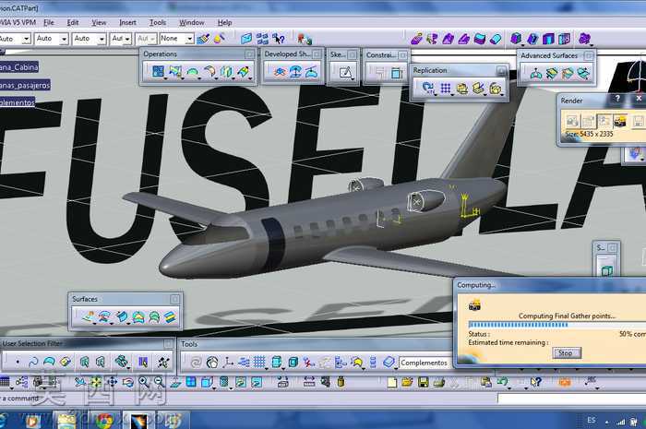Viewport: 646px width, 429px height.
Task: Click the Computing dialog progress bar
Action: (x=557, y=325)
